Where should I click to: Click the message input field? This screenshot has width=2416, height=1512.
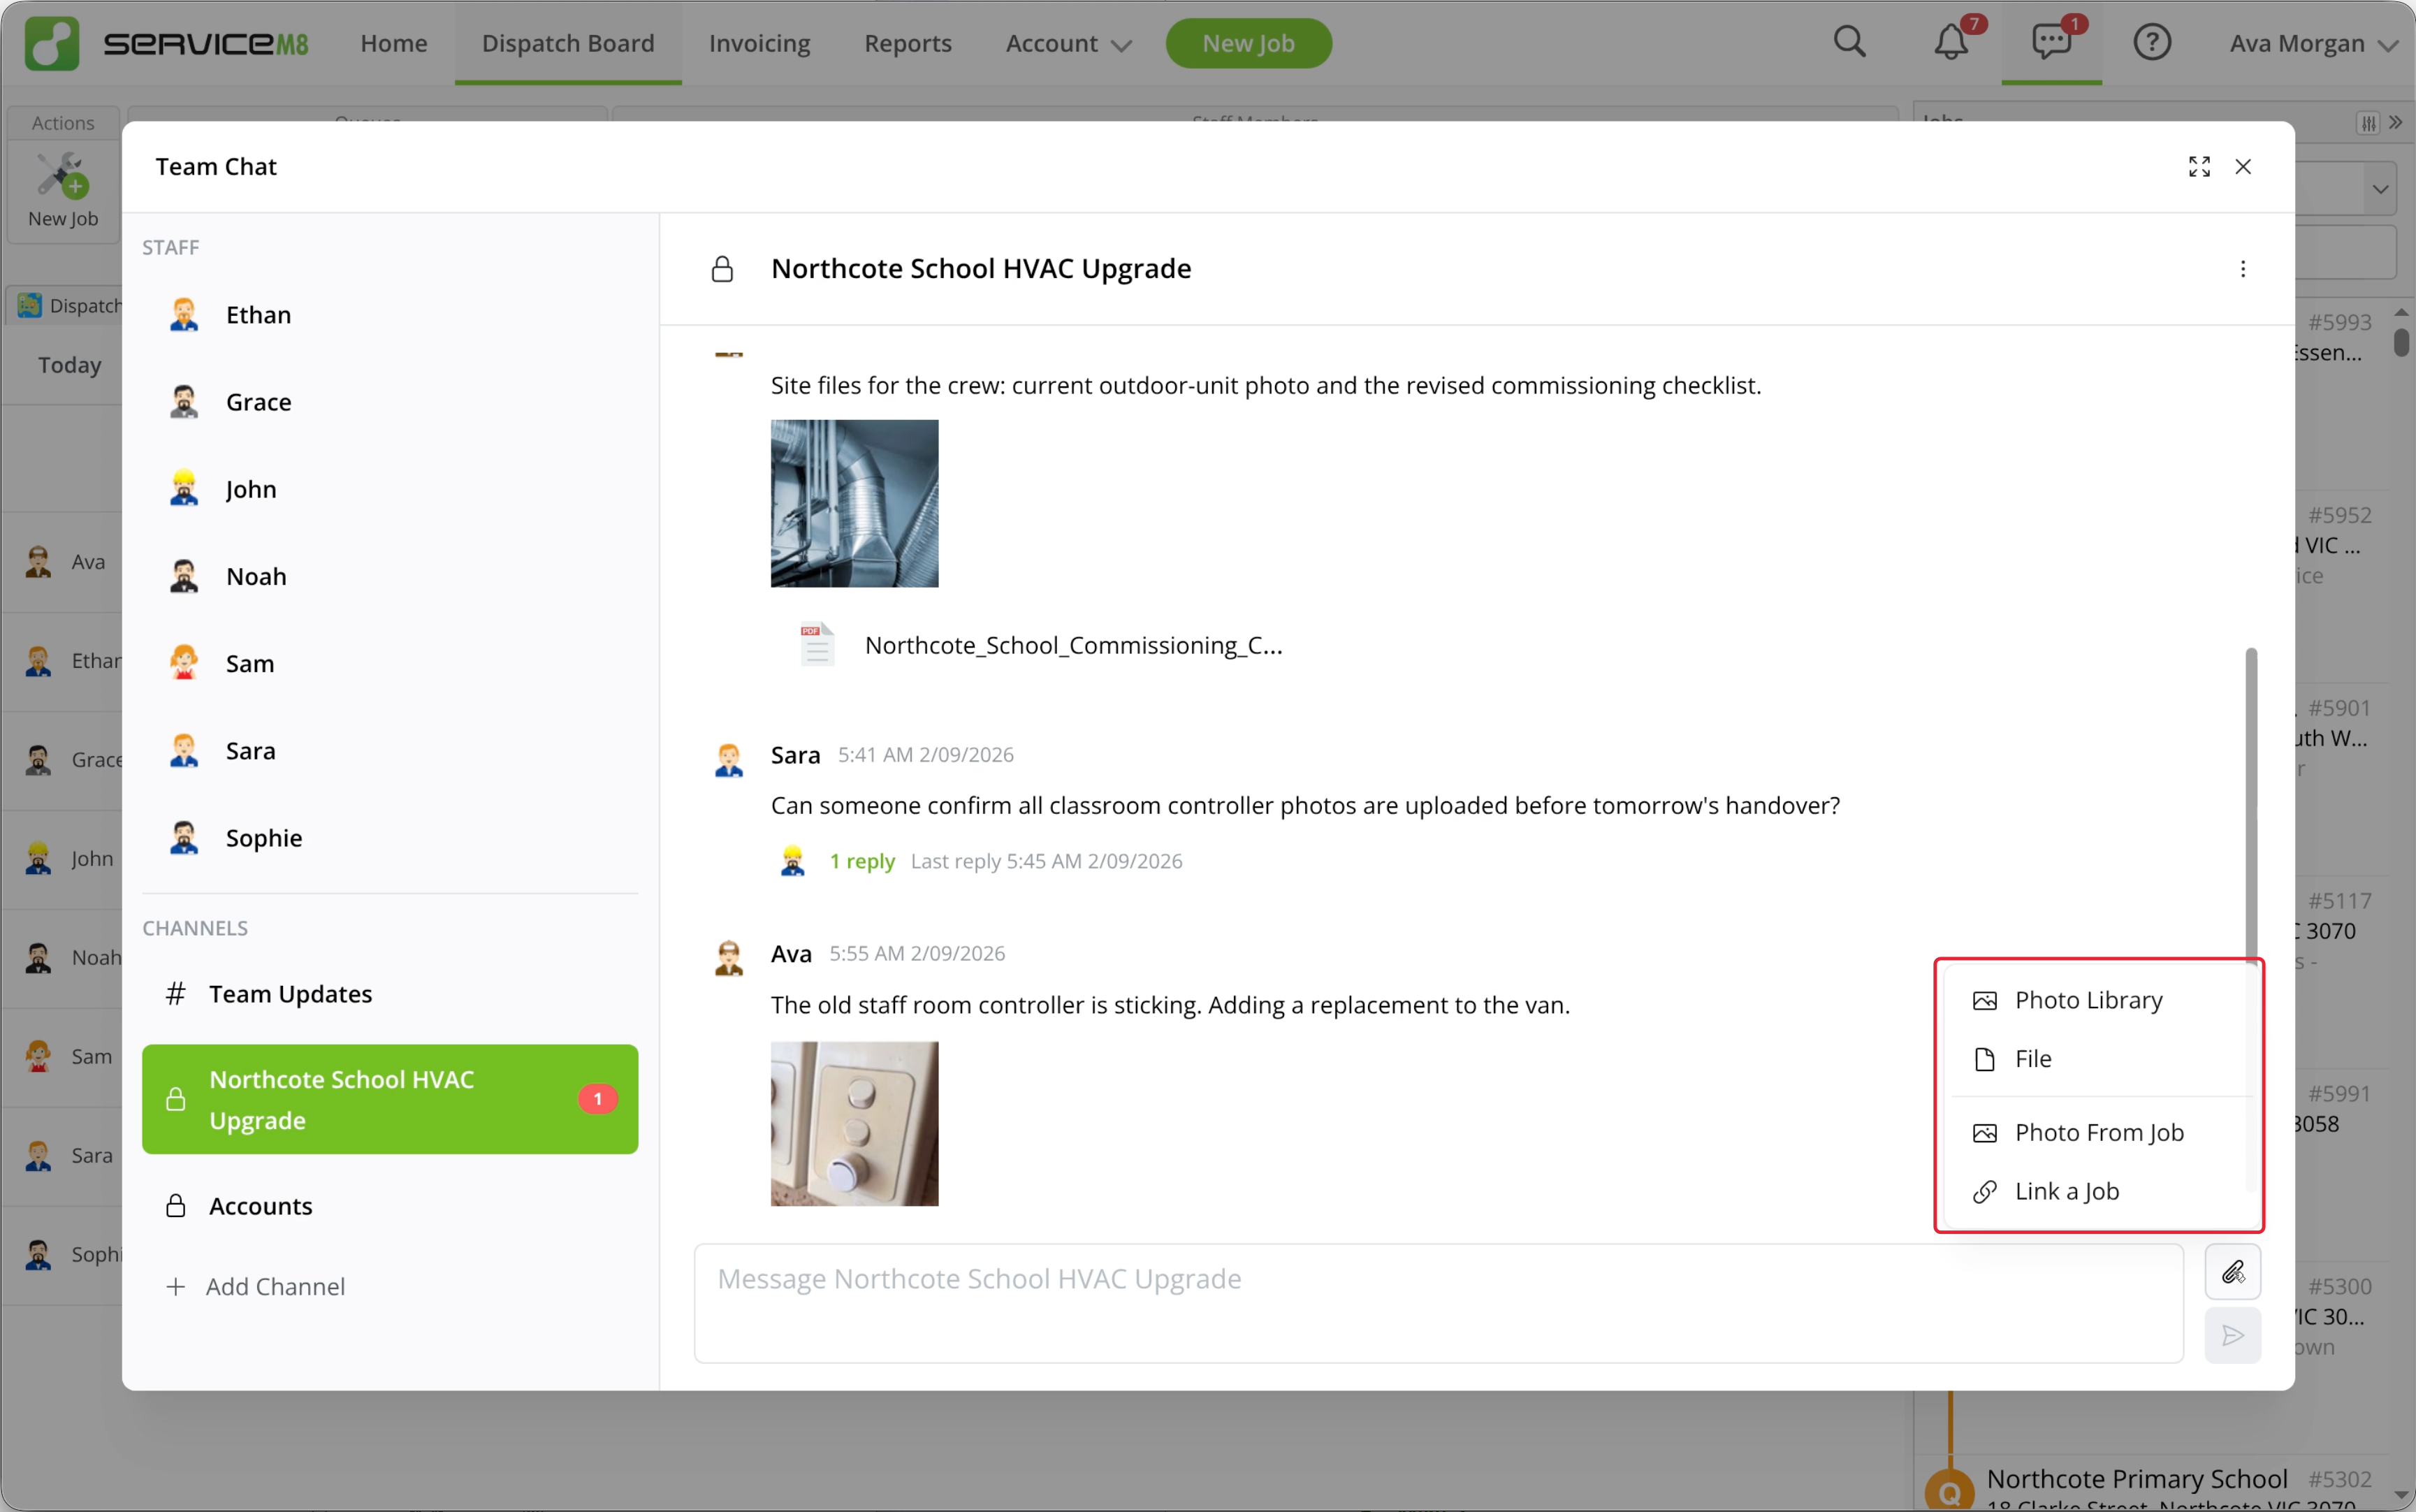point(1439,1303)
